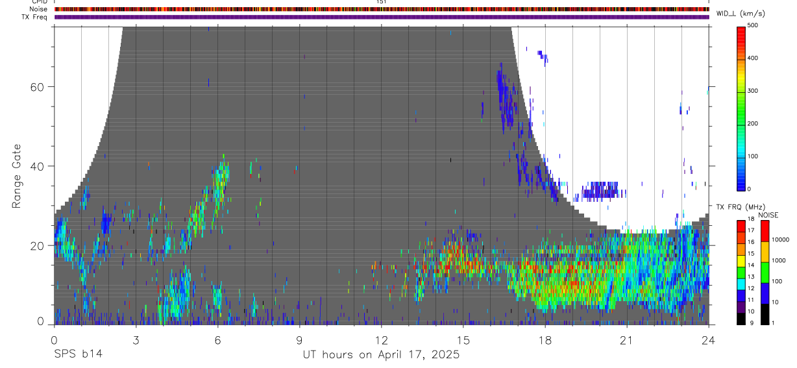Viewport: 797px width, 368px height.
Task: Click the UT hours on April 17, 2025 title
Action: point(381,354)
